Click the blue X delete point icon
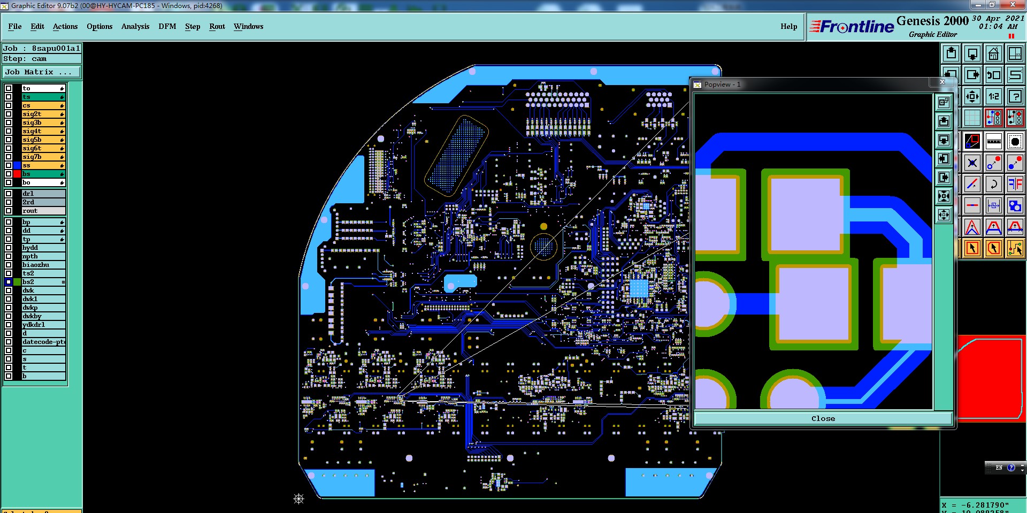The height and width of the screenshot is (513, 1027). click(972, 163)
